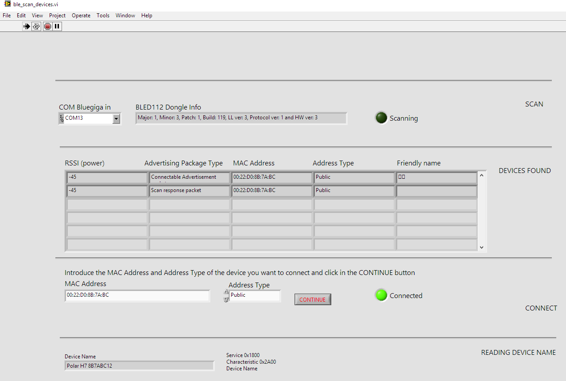Open the Tools menu
The height and width of the screenshot is (381, 566).
103,16
